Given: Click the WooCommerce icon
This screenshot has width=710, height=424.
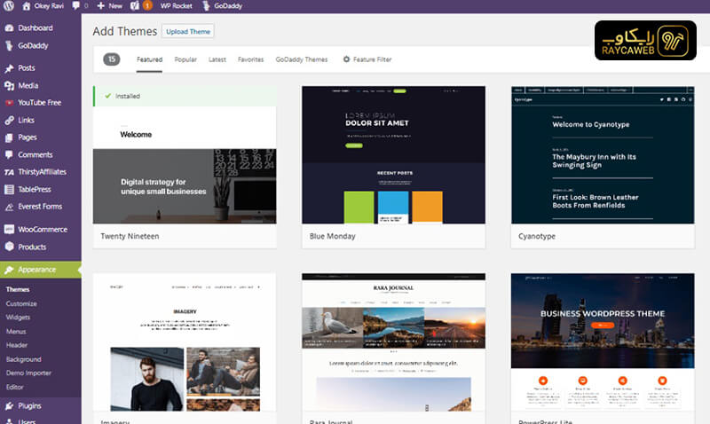Looking at the screenshot, I should tap(9, 230).
